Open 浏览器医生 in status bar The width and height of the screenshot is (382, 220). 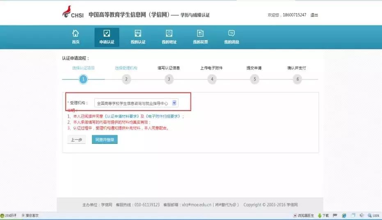(304, 215)
